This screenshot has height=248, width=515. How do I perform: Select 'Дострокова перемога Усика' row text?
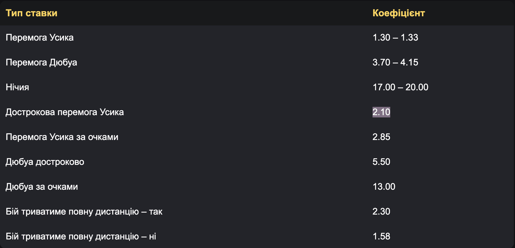point(65,112)
